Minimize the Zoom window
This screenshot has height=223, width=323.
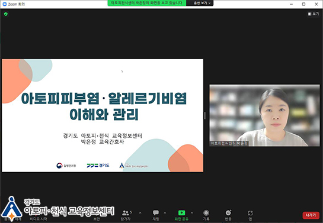tap(291, 4)
